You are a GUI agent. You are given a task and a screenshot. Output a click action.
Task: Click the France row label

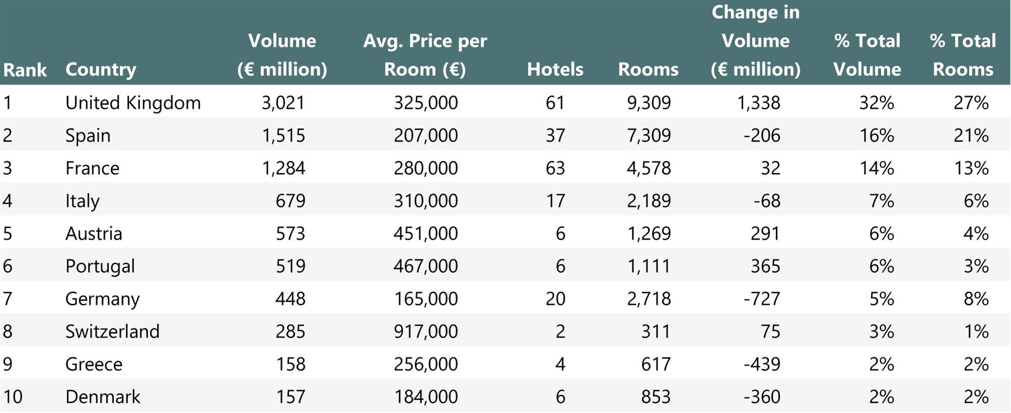tap(93, 168)
